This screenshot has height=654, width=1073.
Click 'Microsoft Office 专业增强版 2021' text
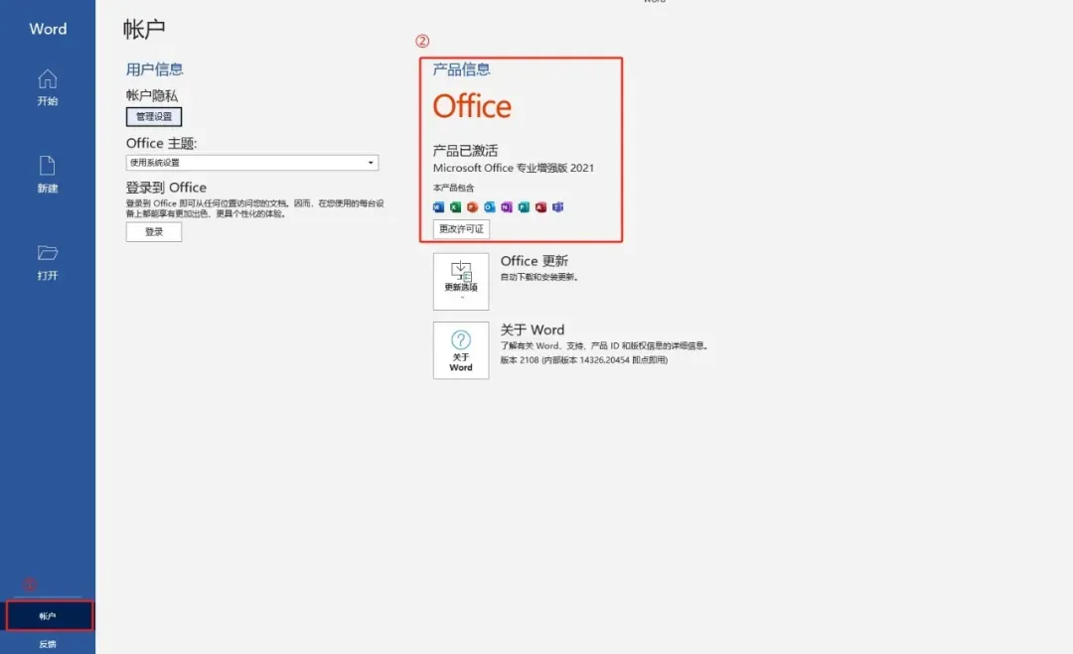tap(514, 168)
